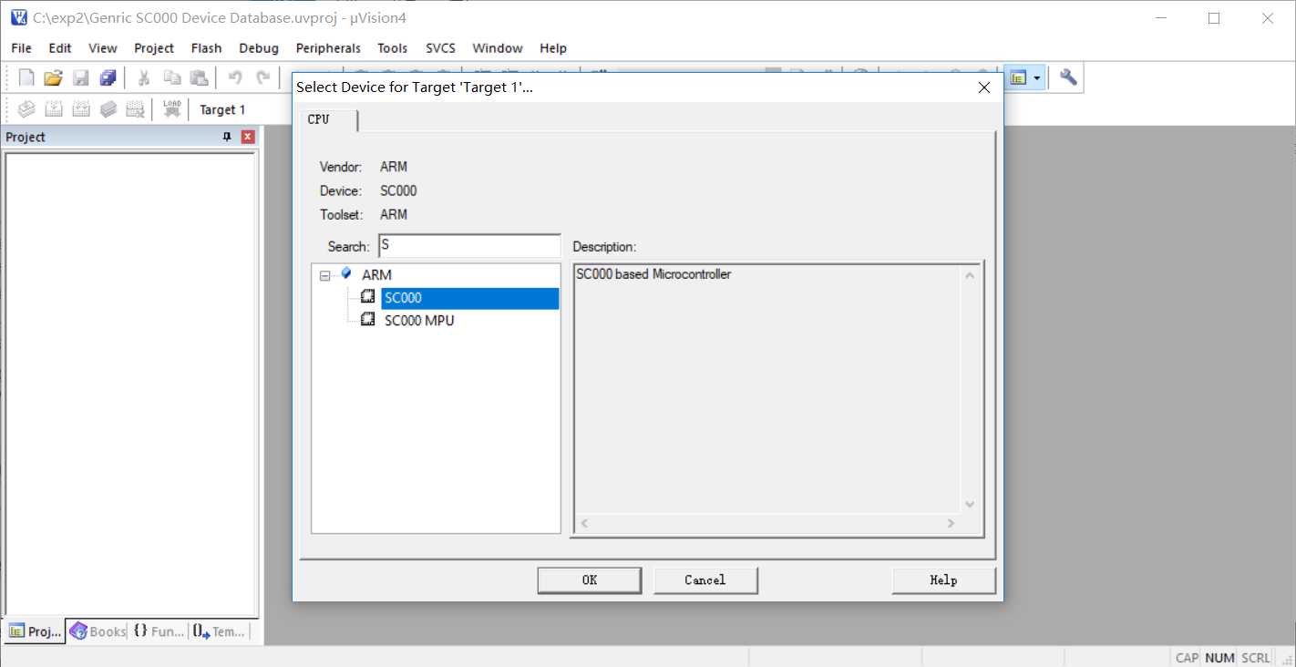This screenshot has height=667, width=1296.
Task: Pin the Project panel with the pushpin icon
Action: coord(227,137)
